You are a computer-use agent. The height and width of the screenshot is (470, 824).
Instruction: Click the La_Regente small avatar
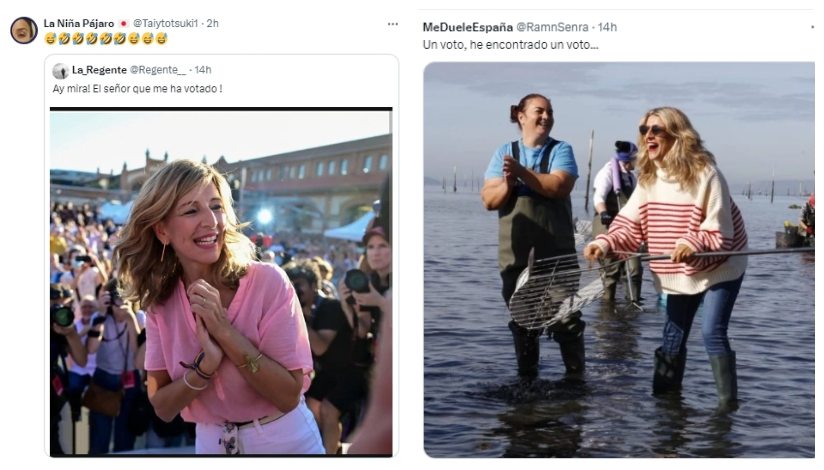(x=61, y=71)
